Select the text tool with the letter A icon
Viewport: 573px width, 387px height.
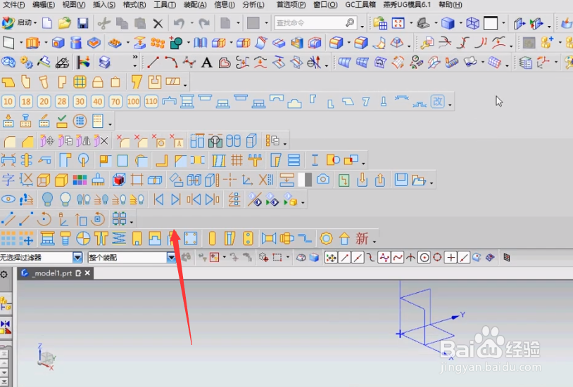[x=207, y=63]
